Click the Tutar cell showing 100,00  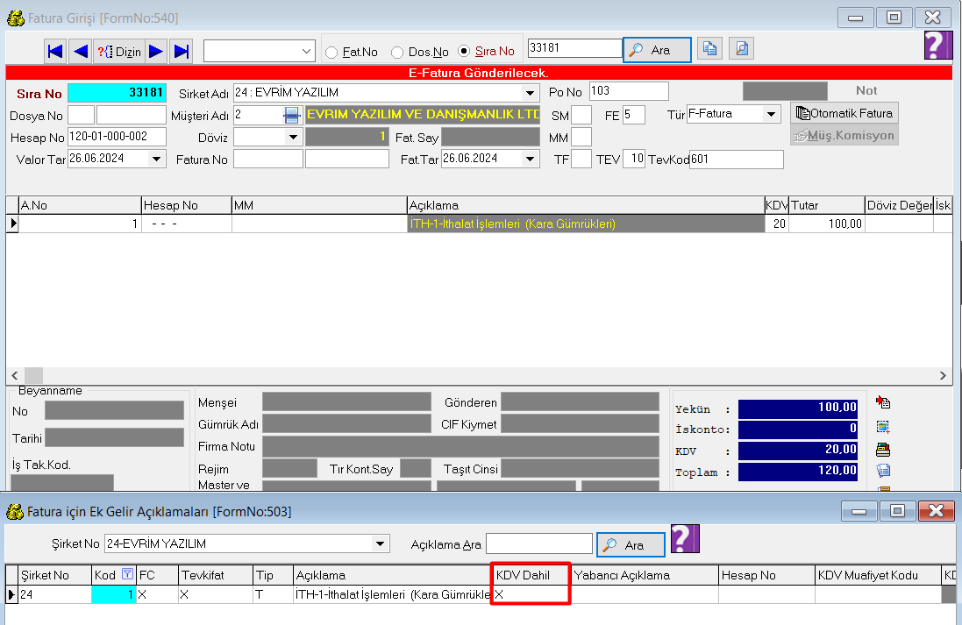pyautogui.click(x=826, y=224)
